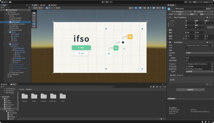Open the Untagged tag dropdown
The image size is (214, 123).
[x=183, y=12]
